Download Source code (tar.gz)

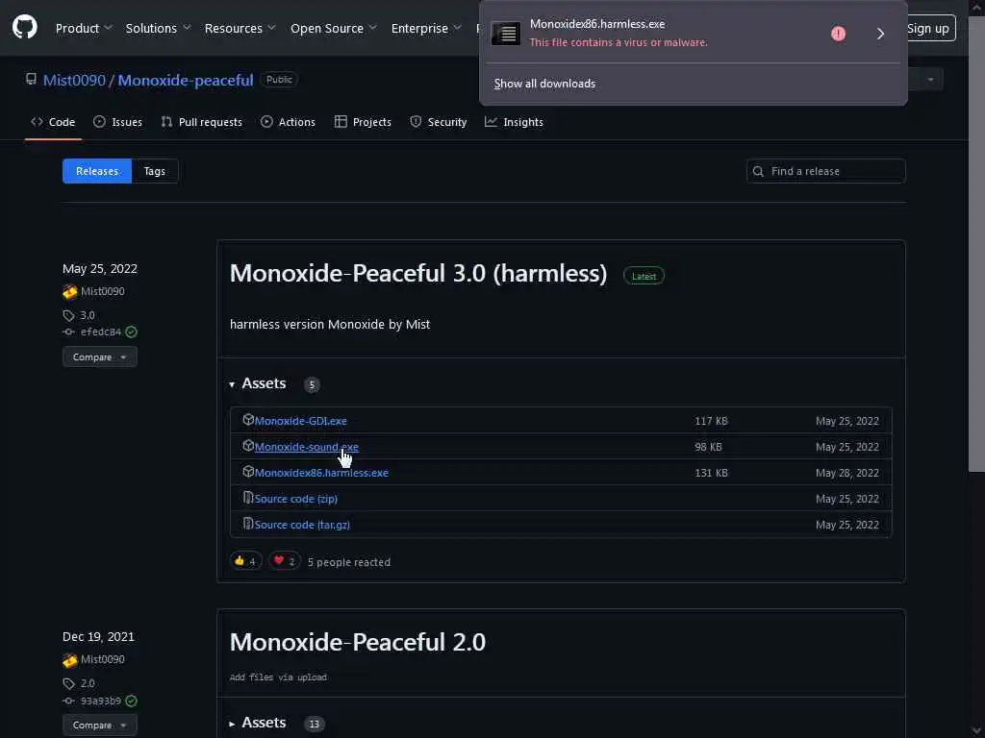(x=302, y=525)
